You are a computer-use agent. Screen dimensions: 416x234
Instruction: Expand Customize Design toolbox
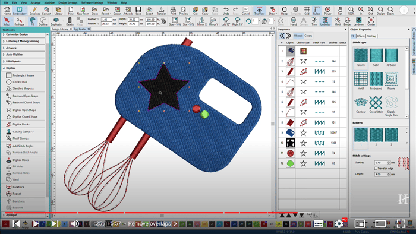(x=23, y=34)
